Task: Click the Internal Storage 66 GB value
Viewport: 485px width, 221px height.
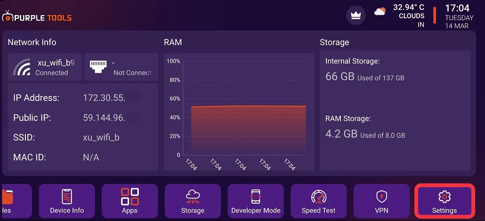Action: pos(340,76)
